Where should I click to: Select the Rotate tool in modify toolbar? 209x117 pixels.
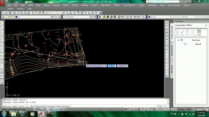167,43
